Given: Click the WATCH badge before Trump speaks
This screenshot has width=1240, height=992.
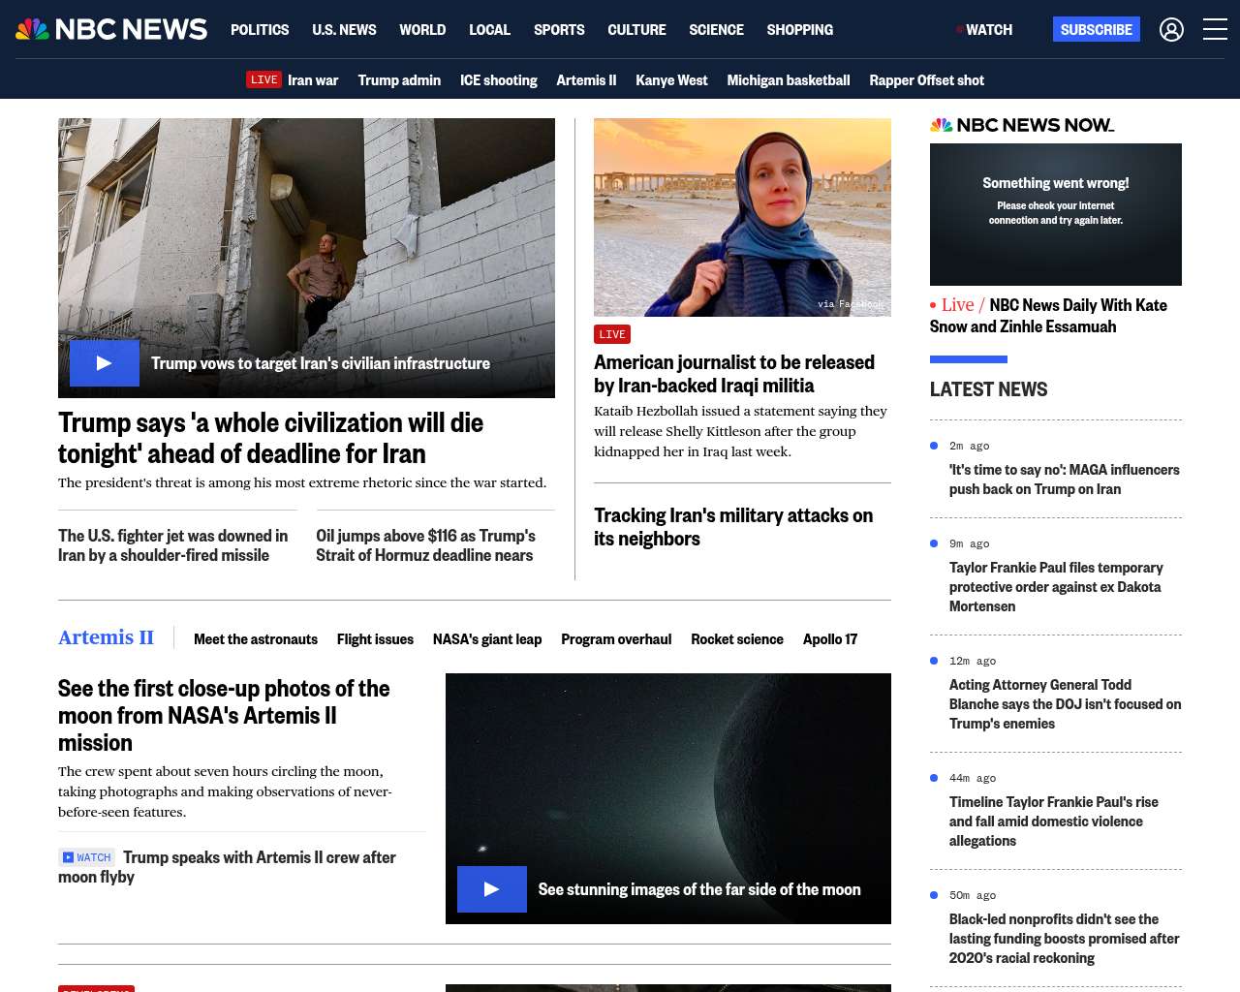Looking at the screenshot, I should point(87,857).
